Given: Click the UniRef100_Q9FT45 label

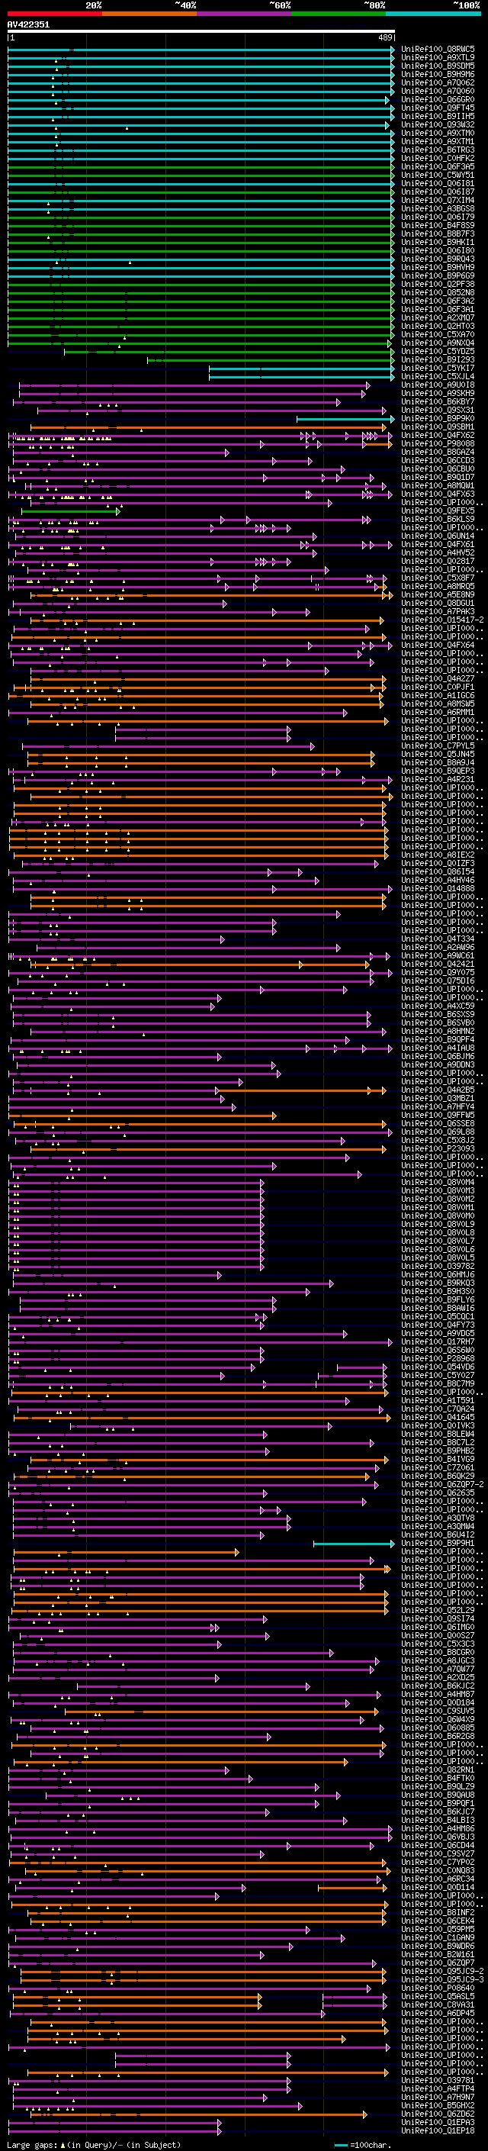Looking at the screenshot, I should click(x=438, y=108).
